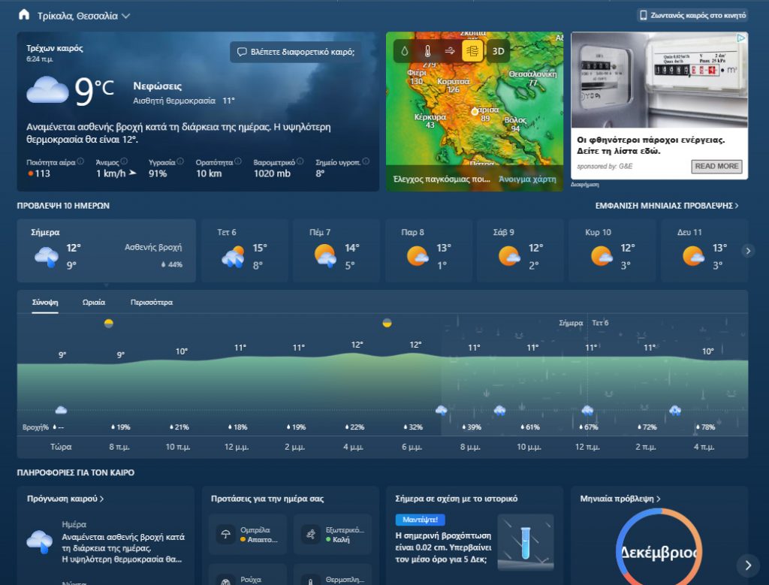Click the AdChoices icon on the ad
769x585 pixels.
741,38
